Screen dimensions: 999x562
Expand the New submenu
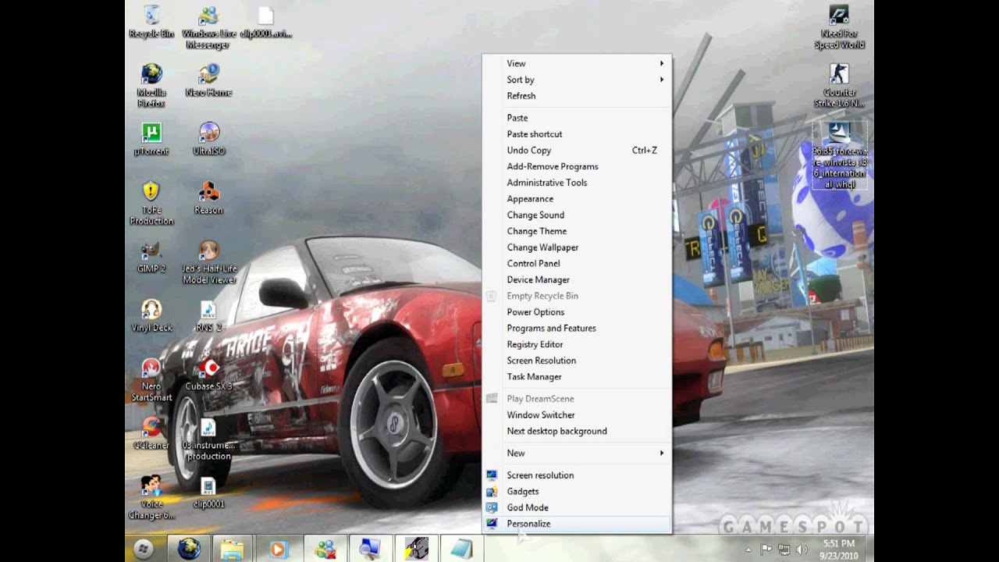577,453
